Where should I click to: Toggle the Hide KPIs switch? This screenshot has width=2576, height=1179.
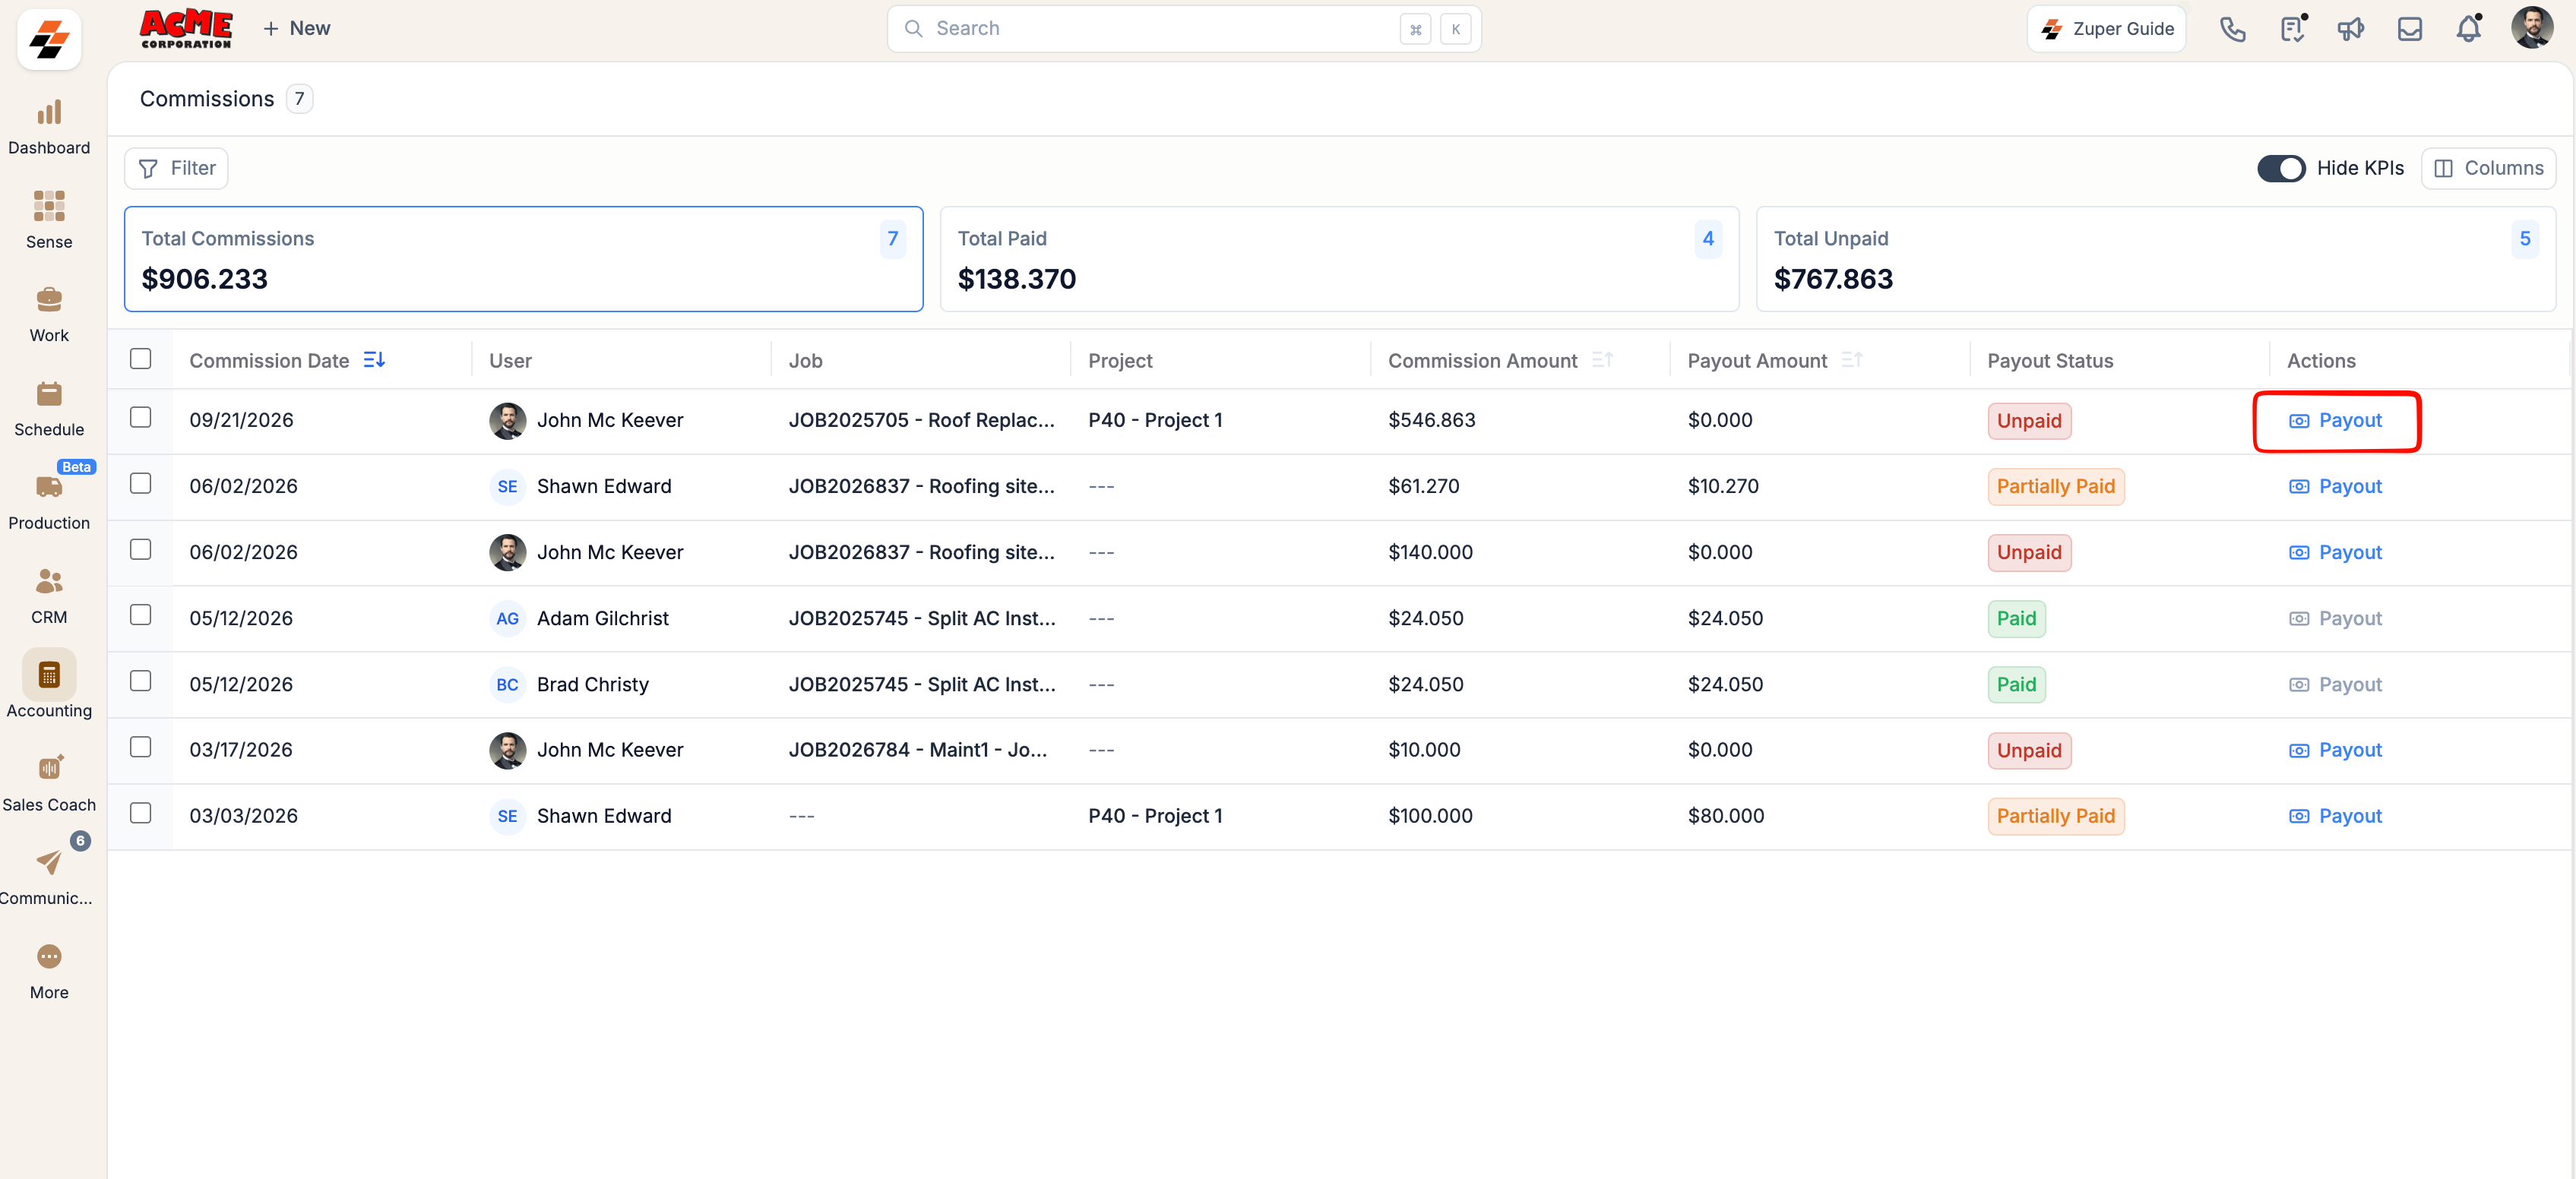coord(2281,168)
